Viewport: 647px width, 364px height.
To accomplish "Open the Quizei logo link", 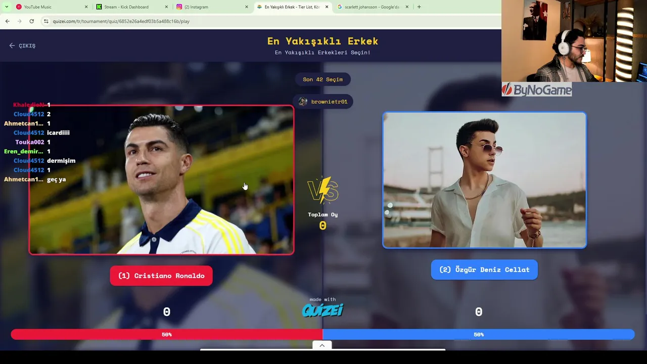I will point(322,309).
